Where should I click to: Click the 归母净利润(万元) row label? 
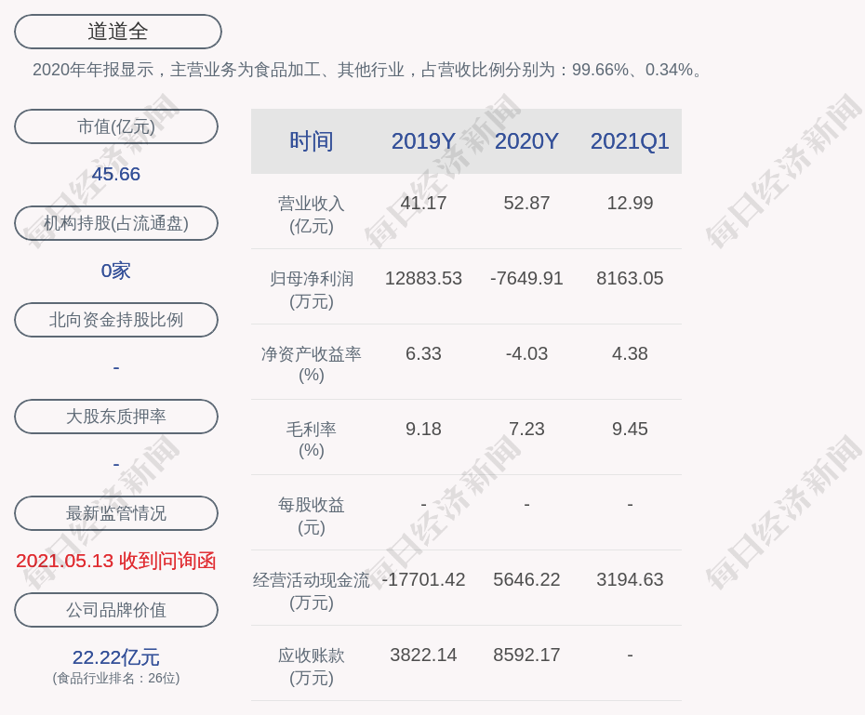tap(312, 290)
